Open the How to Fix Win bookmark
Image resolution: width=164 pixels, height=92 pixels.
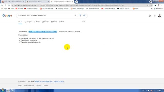pyautogui.click(x=31, y=8)
